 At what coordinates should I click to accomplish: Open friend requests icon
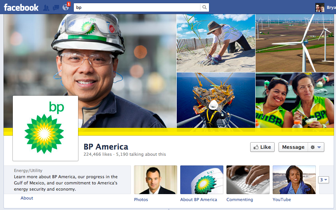click(47, 7)
